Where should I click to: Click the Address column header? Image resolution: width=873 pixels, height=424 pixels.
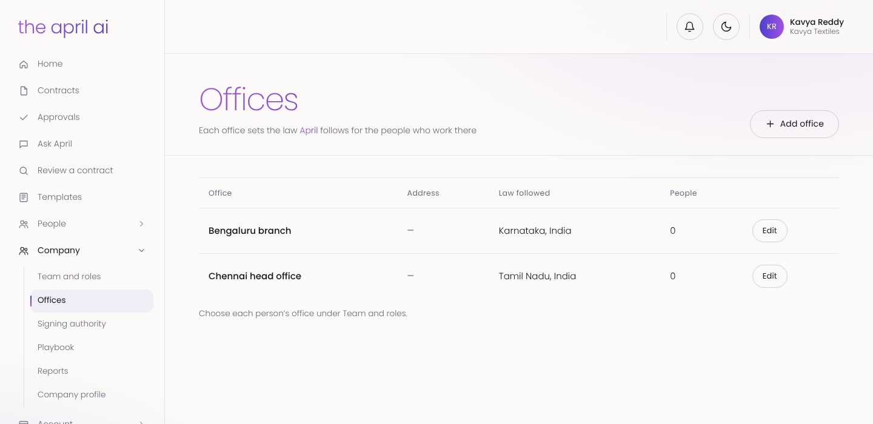[423, 193]
